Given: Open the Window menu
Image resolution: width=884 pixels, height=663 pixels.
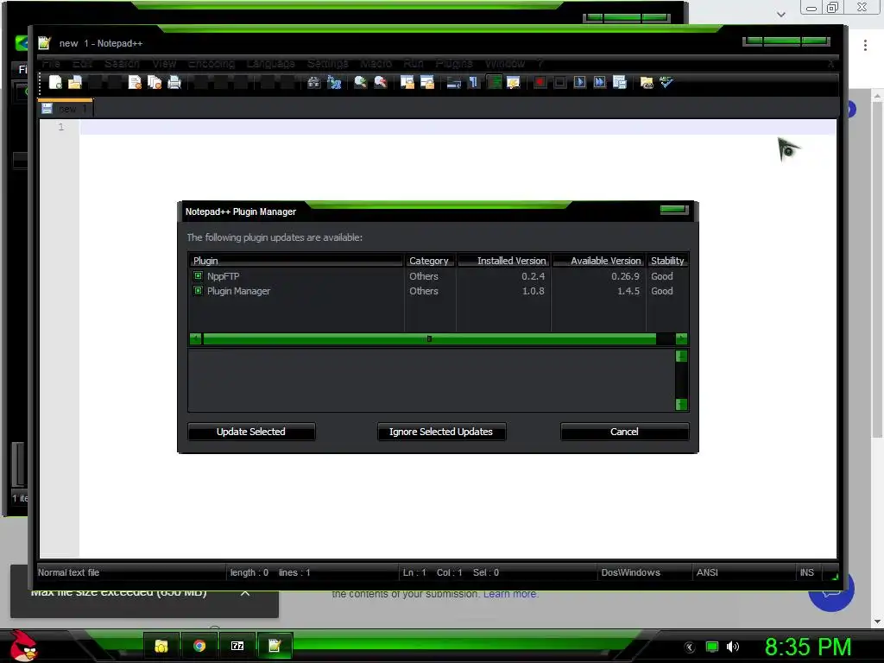Looking at the screenshot, I should pos(505,63).
